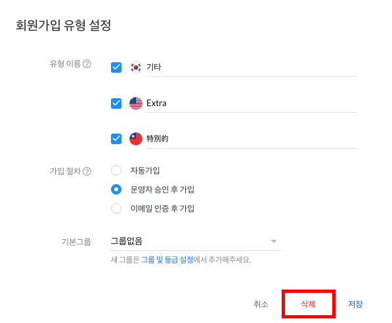Click the help icon beside 유형 이름
392x323 pixels.
[87, 64]
